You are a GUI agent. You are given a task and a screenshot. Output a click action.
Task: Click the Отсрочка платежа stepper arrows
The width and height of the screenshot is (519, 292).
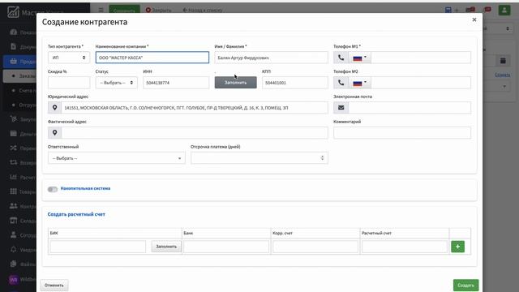[x=322, y=158]
